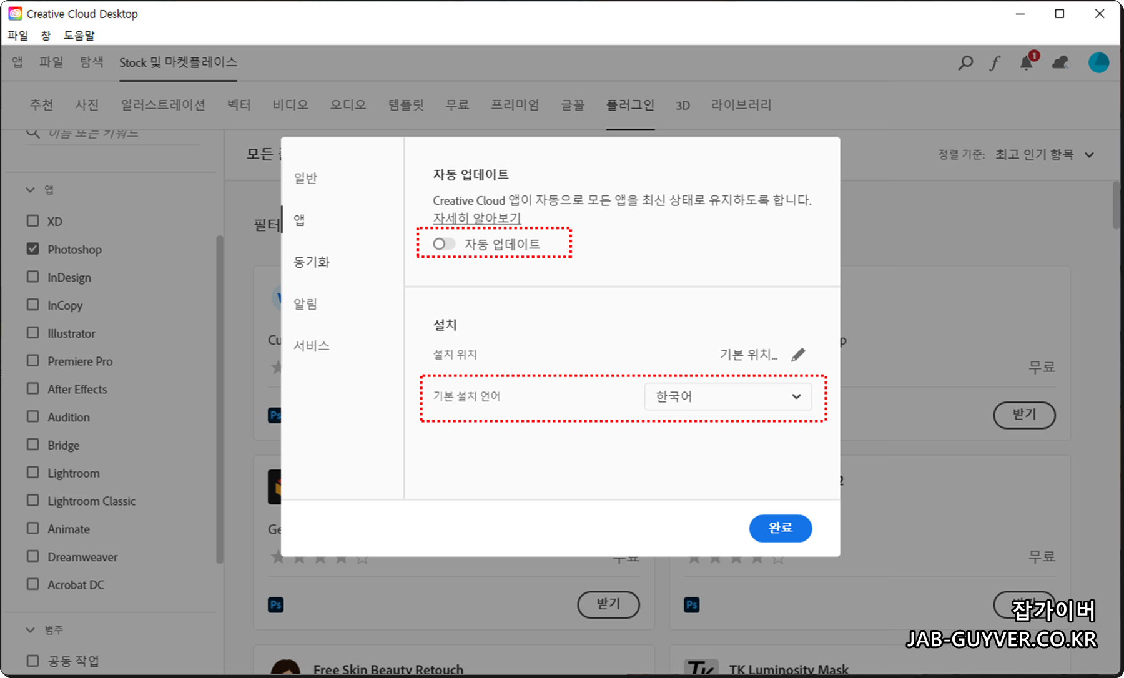This screenshot has height=678, width=1124.
Task: Toggle the 자동 업데이트 switch
Action: click(x=444, y=244)
